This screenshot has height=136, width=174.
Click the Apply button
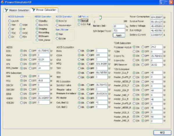pyautogui.click(x=119, y=35)
